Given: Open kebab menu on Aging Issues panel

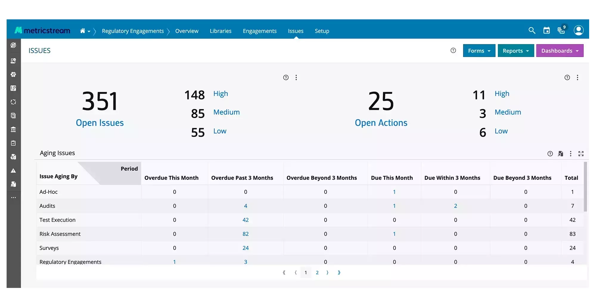Looking at the screenshot, I should [571, 154].
